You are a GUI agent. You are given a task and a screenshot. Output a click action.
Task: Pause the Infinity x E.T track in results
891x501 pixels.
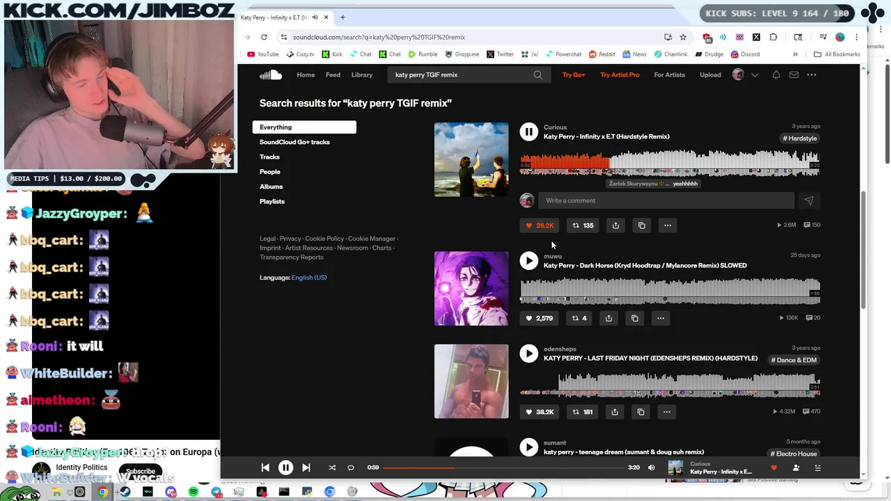point(529,132)
